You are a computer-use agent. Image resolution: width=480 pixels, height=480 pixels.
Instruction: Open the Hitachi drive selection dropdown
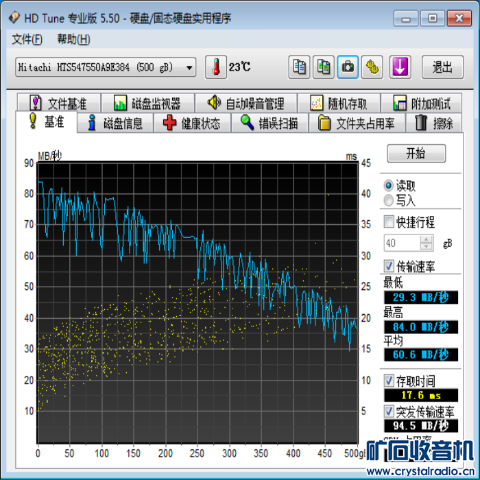190,67
